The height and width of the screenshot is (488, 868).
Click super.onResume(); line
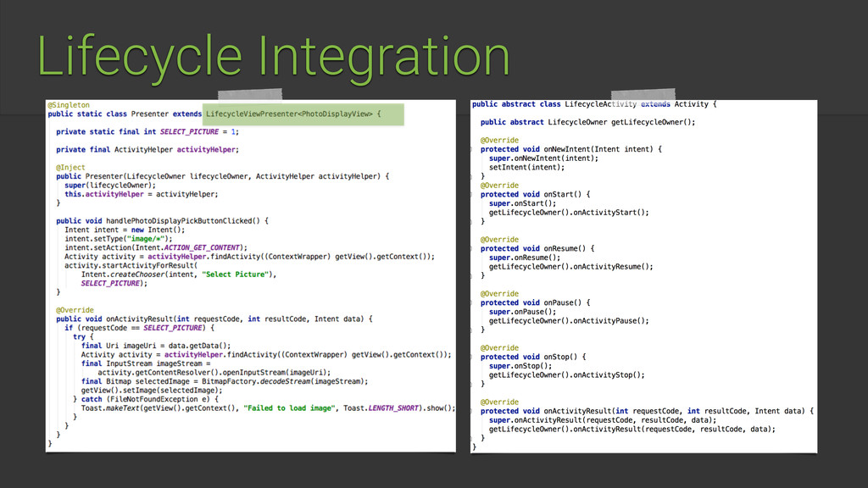525,258
